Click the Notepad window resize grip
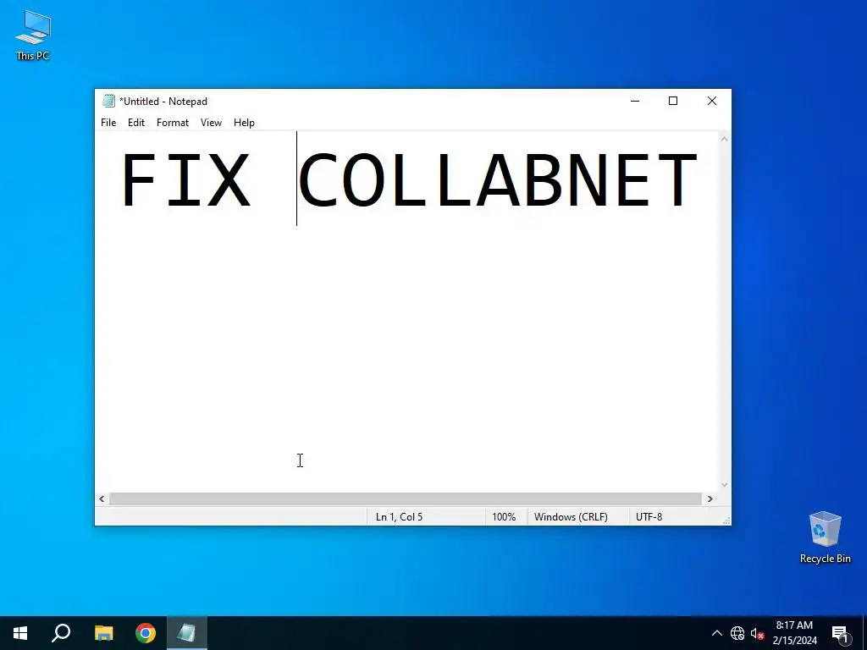 coord(726,521)
